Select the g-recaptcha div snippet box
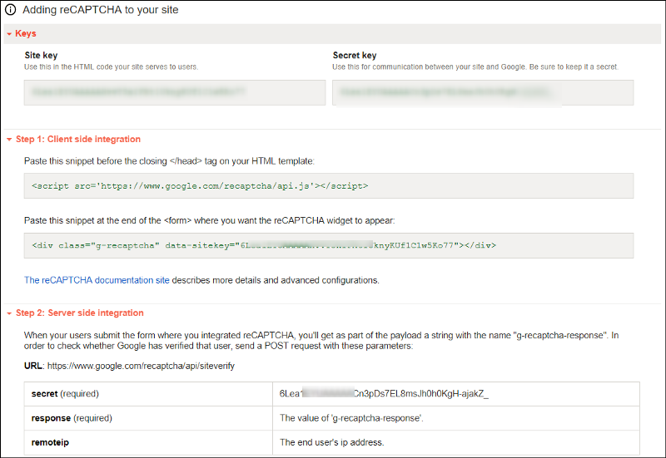This screenshot has height=458, width=666. 329,245
